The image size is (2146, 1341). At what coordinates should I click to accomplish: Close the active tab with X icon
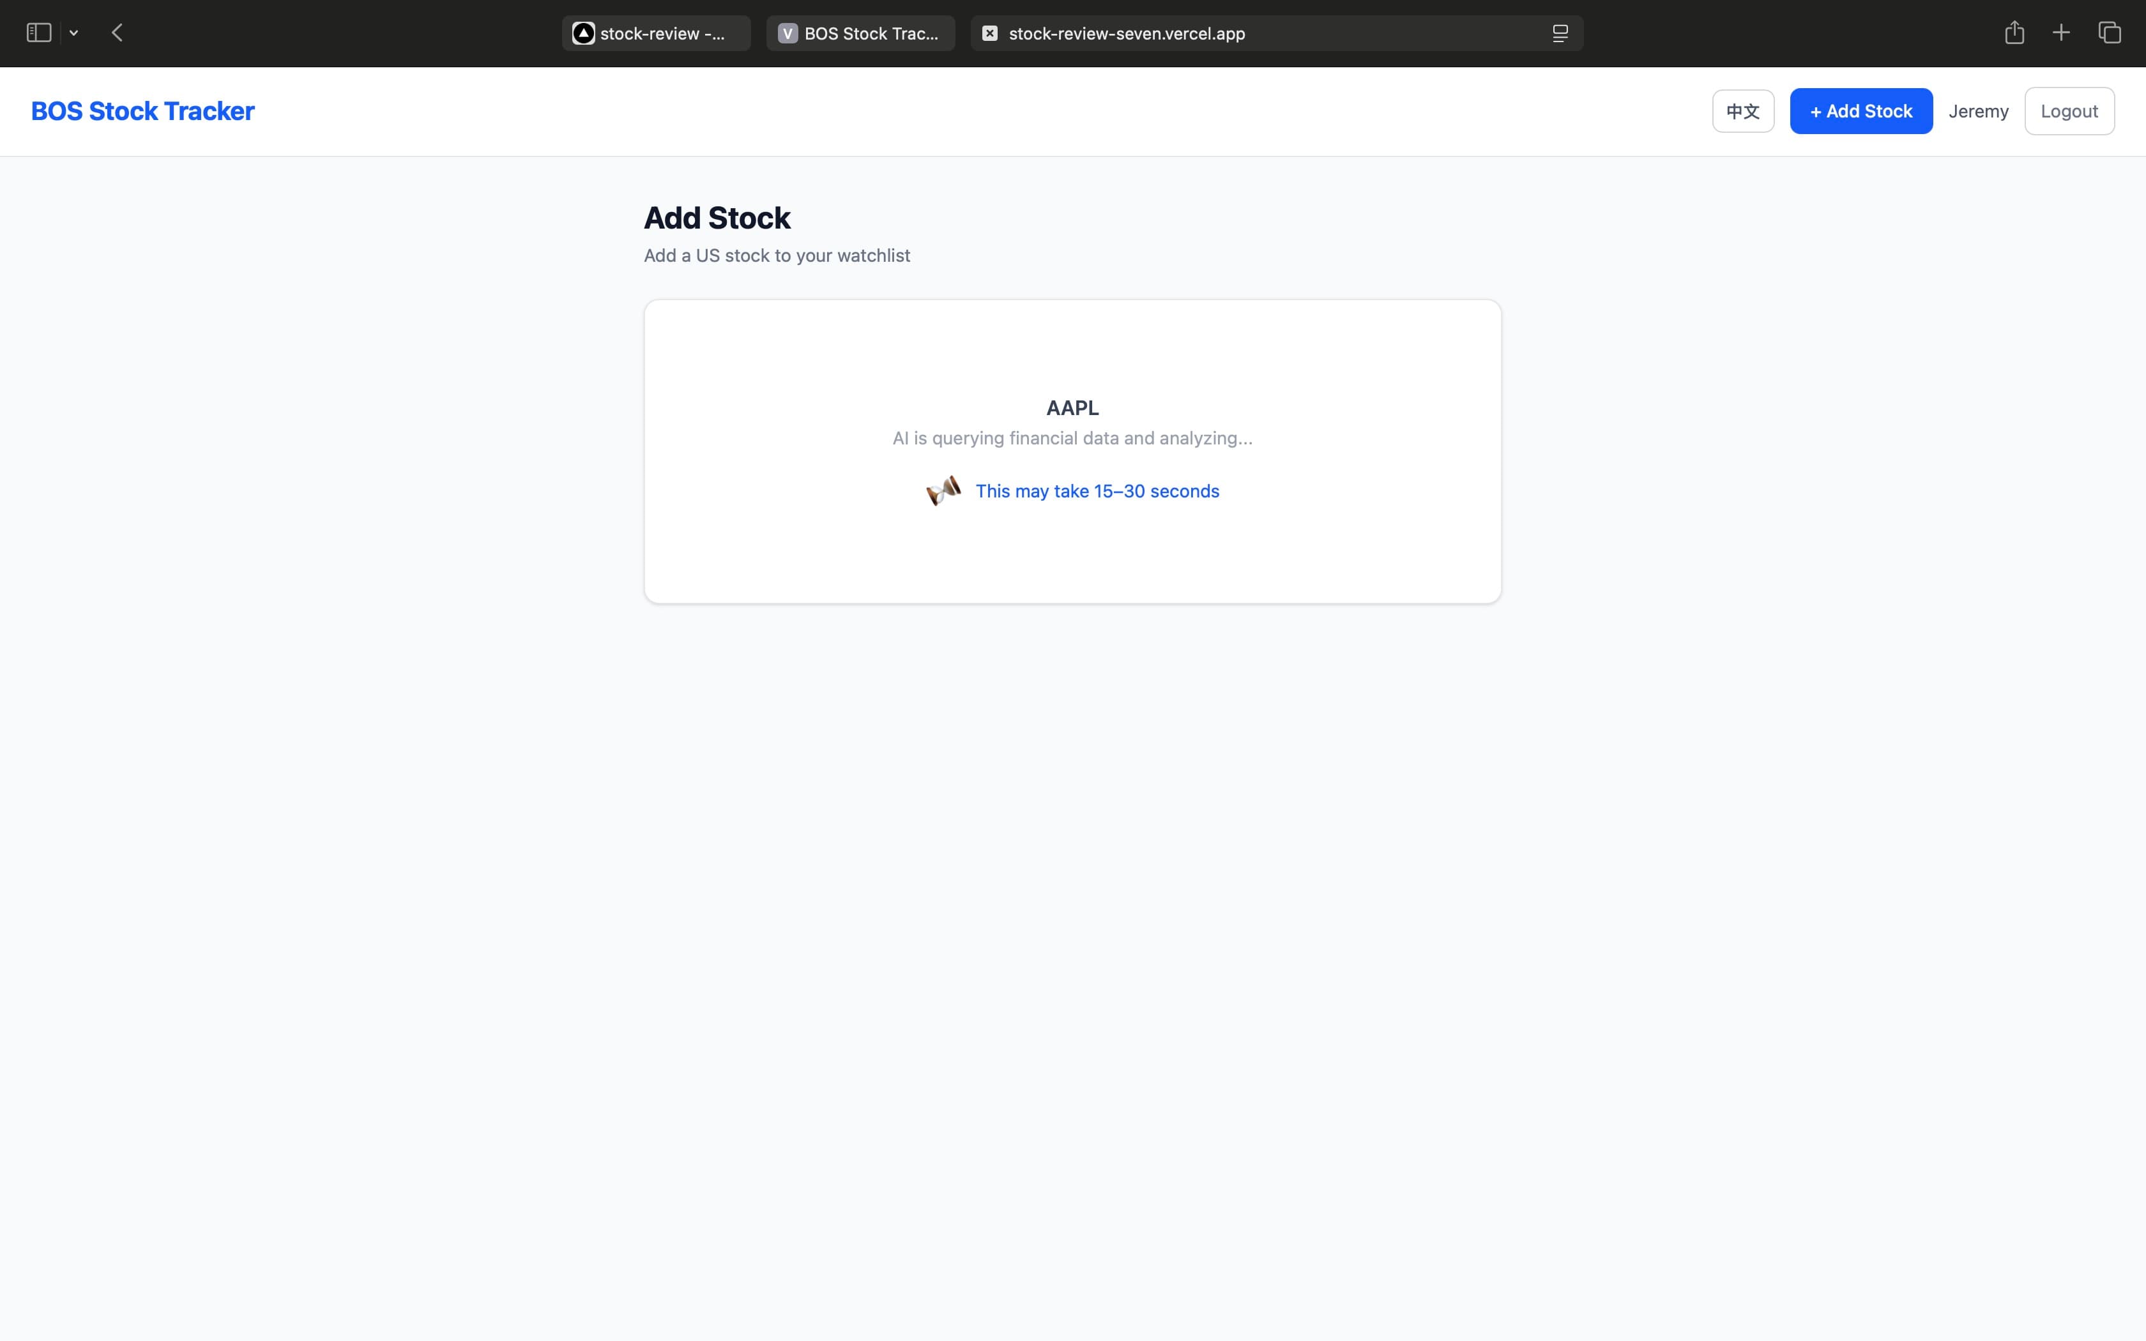[x=989, y=34]
